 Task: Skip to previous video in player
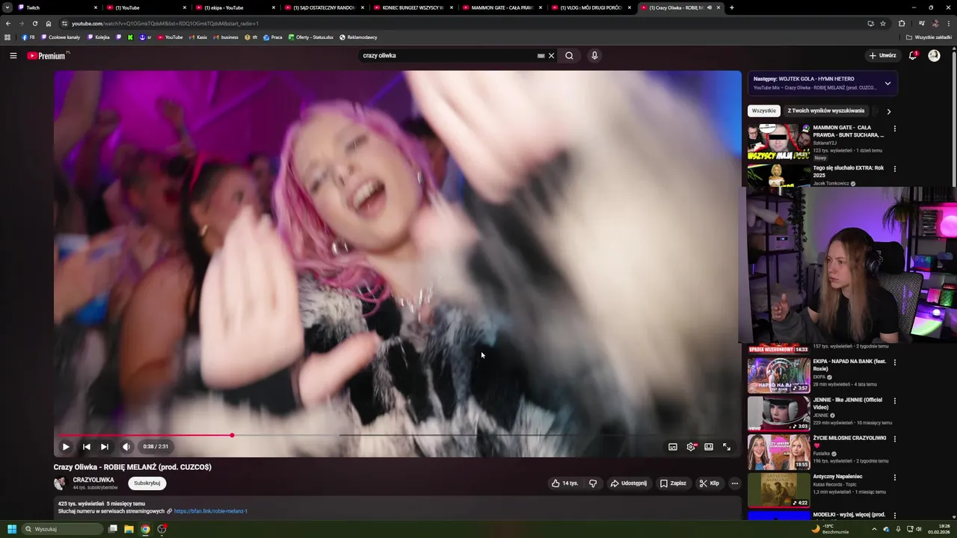tap(86, 447)
